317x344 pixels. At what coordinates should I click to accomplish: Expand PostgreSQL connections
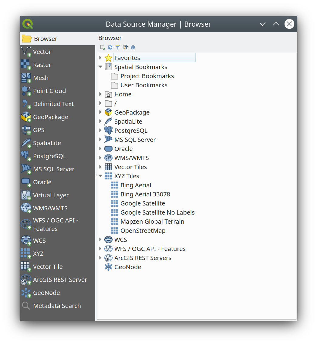click(x=100, y=130)
